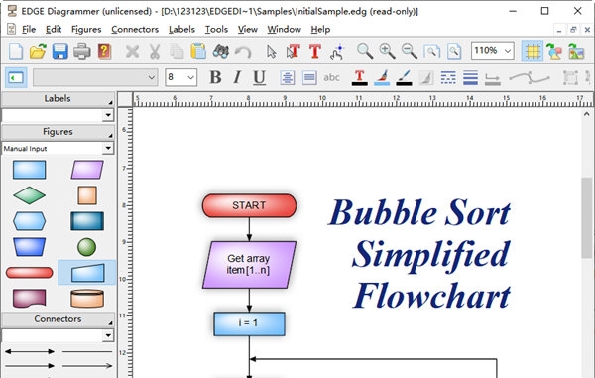Click the START shape on canvas
Screen dimensions: 595x378
[249, 205]
